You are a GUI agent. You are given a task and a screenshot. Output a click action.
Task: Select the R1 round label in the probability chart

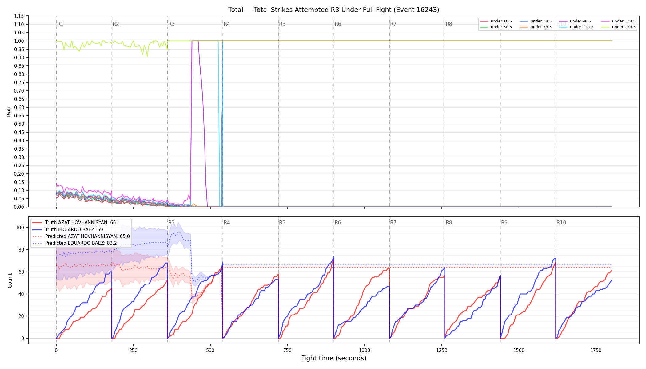click(60, 24)
